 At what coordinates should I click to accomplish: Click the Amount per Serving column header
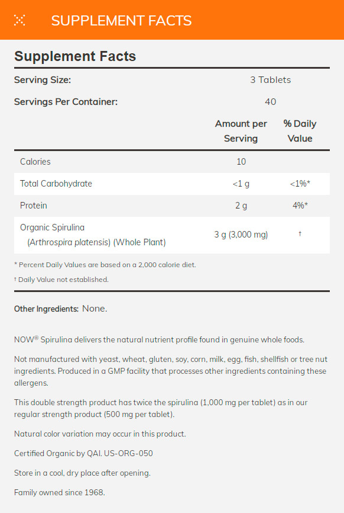click(241, 131)
